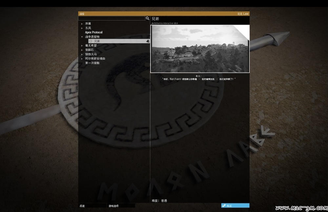
Task: Select the 第一次接触 campaign entry
Action: pyautogui.click(x=92, y=63)
